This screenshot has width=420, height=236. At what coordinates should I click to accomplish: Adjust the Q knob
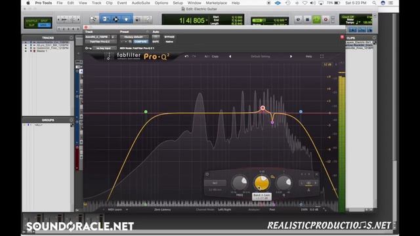pos(283,183)
